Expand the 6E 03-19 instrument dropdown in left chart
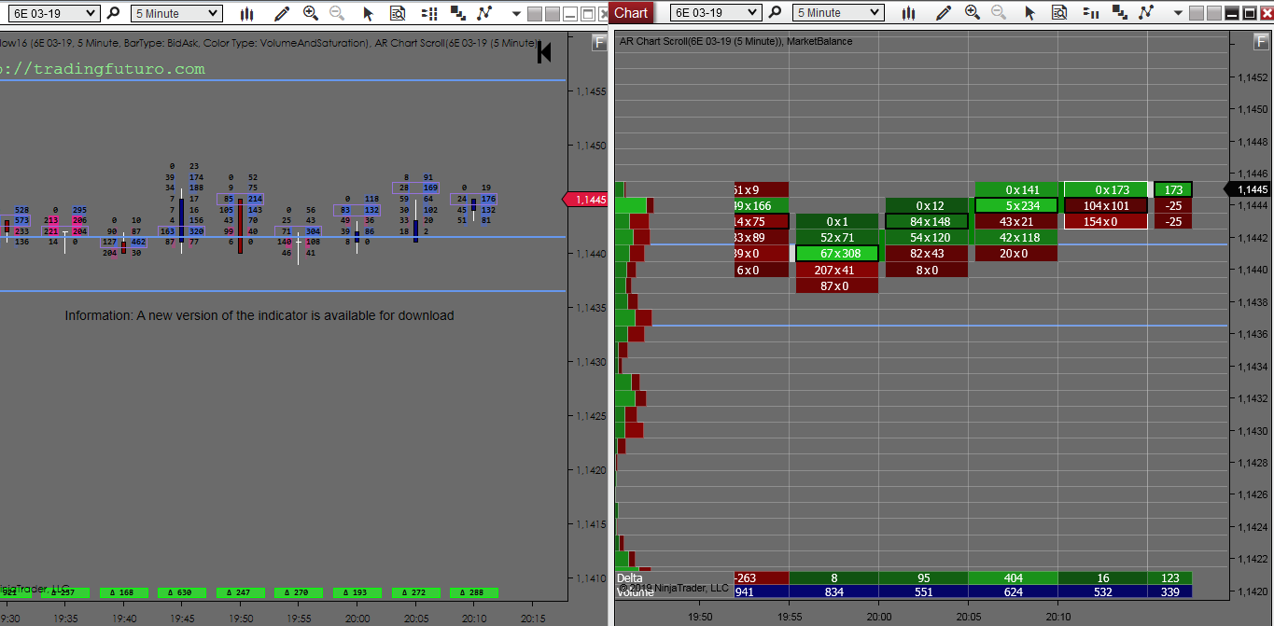The image size is (1274, 626). [x=91, y=13]
